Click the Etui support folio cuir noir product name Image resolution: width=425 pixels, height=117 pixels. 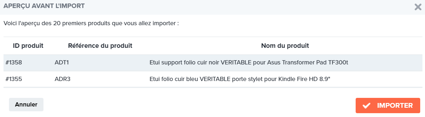[x=249, y=63]
